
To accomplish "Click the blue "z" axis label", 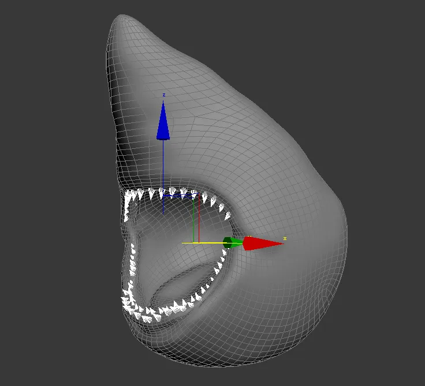I will coord(164,95).
